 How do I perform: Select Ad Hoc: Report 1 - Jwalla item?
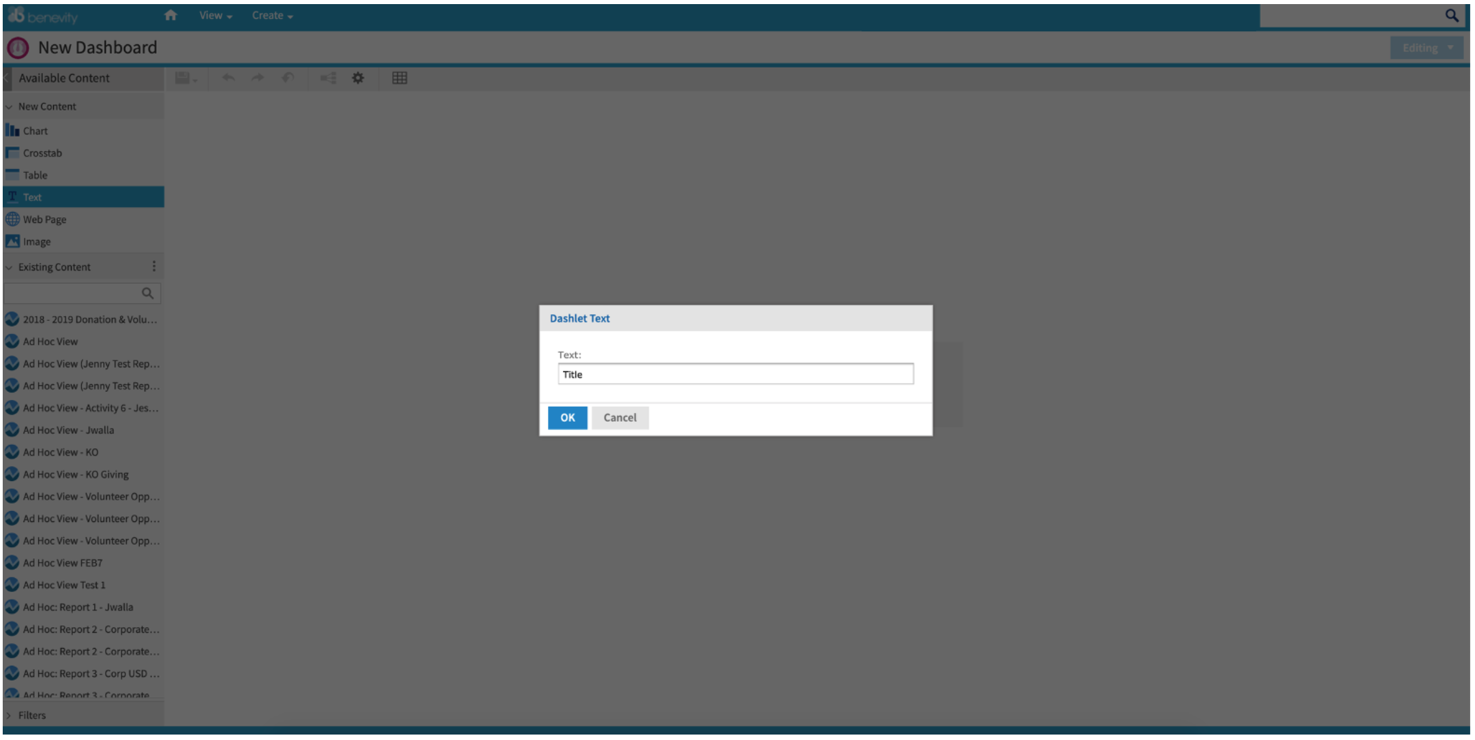coord(83,607)
